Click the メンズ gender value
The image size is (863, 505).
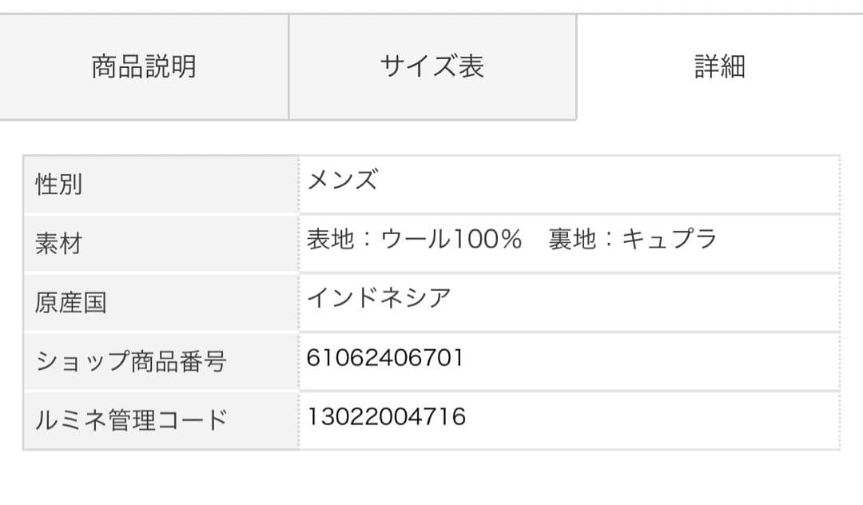pyautogui.click(x=342, y=181)
